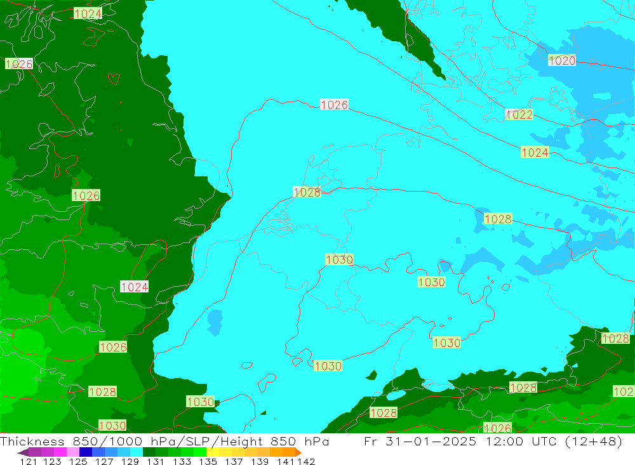Click the '(12+48)' forecast step text

593,441
